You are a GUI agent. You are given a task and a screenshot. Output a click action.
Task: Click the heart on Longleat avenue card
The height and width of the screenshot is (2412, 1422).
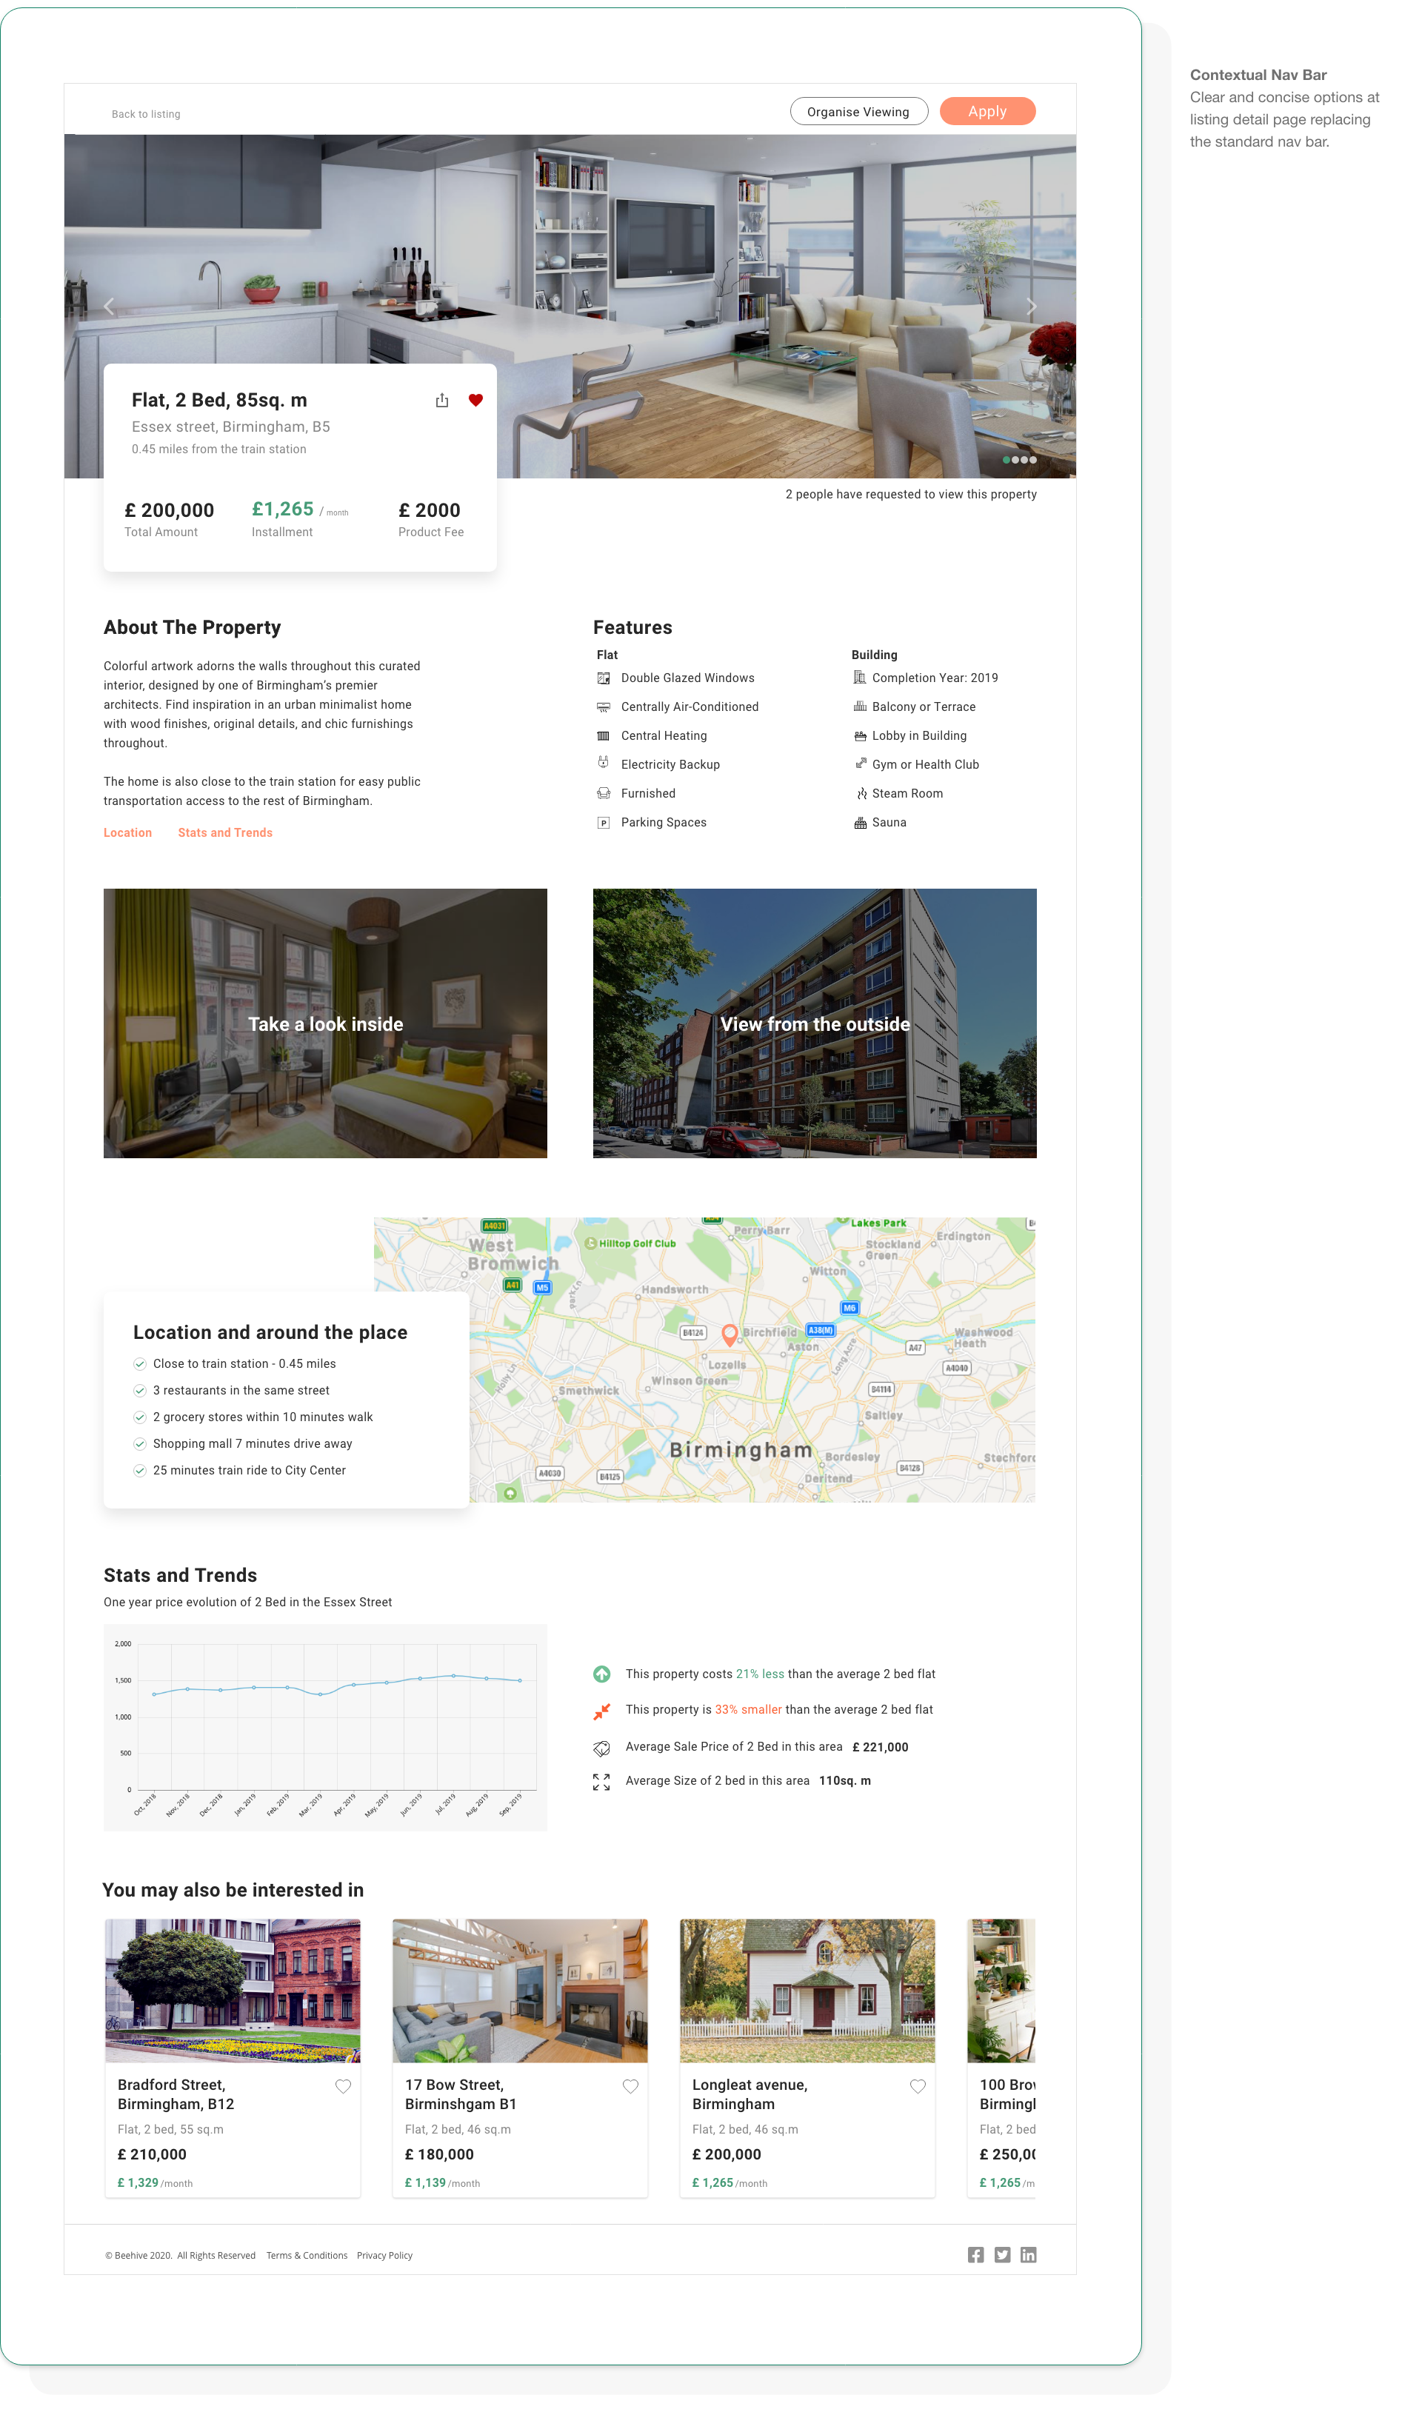[x=917, y=2086]
